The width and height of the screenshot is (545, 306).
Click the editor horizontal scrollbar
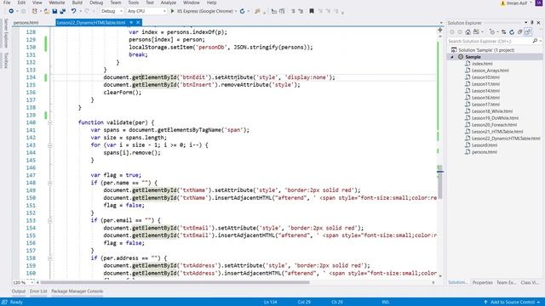pos(175,282)
